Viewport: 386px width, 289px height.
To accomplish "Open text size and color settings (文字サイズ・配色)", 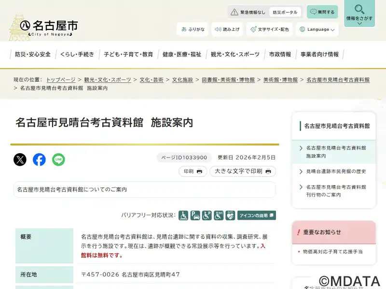I will pyautogui.click(x=269, y=29).
